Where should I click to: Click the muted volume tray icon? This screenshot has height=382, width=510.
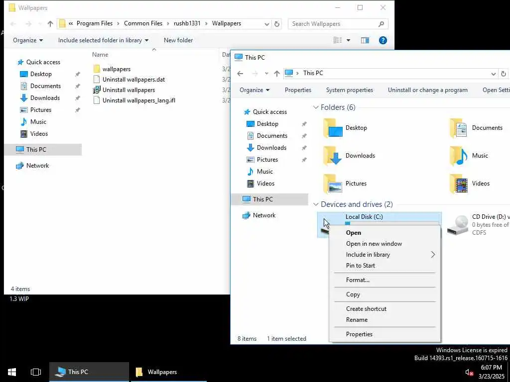(469, 373)
